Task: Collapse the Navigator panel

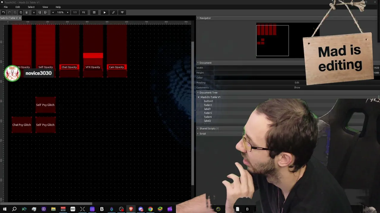Action: tap(198, 18)
